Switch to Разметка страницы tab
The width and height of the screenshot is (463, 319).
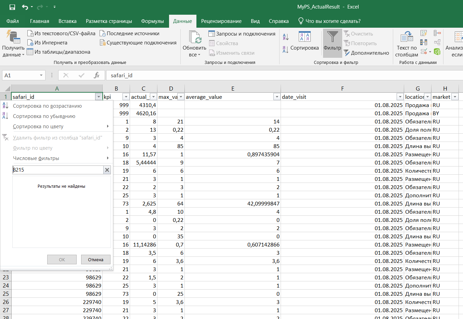tap(109, 21)
